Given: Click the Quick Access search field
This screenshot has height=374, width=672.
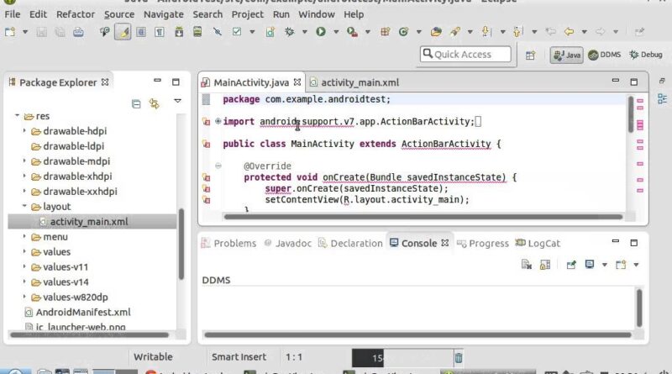Looking at the screenshot, I should 465,55.
